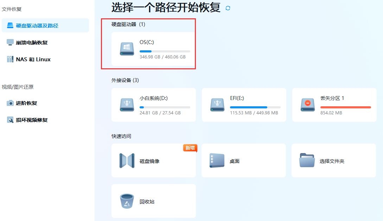383x221 pixels.
Task: Click the corrupted video repair icon
Action: [x=10, y=120]
